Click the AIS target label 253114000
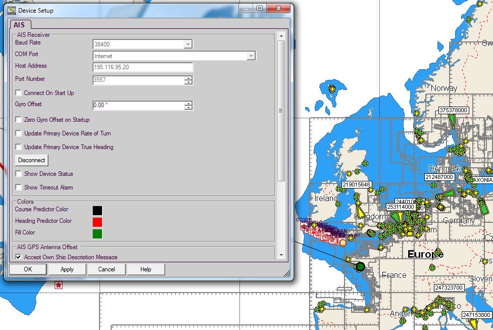Screen dimensions: 493x330 [x=401, y=207]
